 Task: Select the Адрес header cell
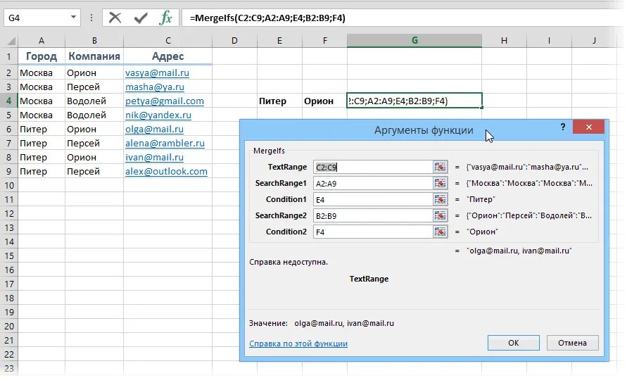click(x=168, y=56)
